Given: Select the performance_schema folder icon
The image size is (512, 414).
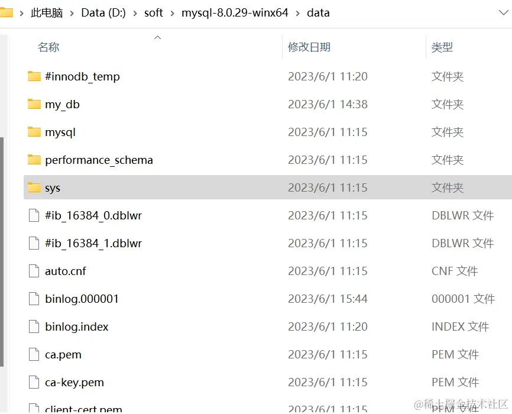Looking at the screenshot, I should coord(34,160).
